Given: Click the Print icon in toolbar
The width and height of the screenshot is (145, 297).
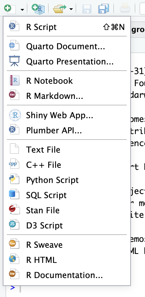Looking at the screenshot, I should (125, 9).
